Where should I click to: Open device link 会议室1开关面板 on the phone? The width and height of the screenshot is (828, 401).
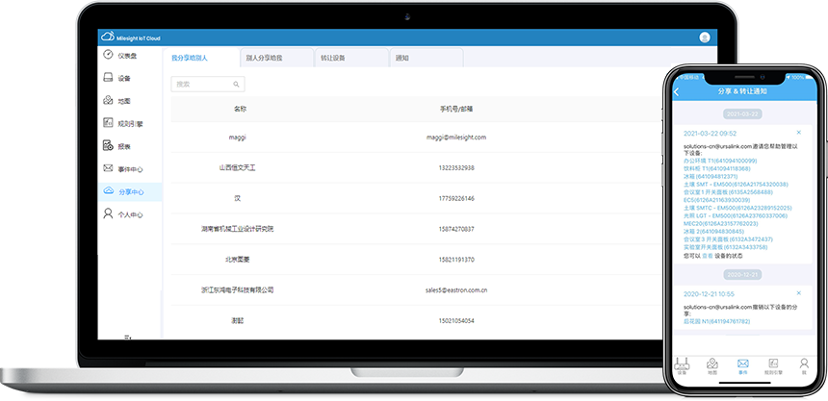coord(728,192)
